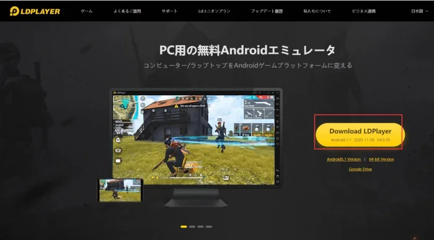Click the PC用の無料Androidエミュレータ heading
This screenshot has height=240, width=434.
click(247, 50)
